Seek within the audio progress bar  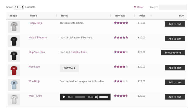coord(80,97)
